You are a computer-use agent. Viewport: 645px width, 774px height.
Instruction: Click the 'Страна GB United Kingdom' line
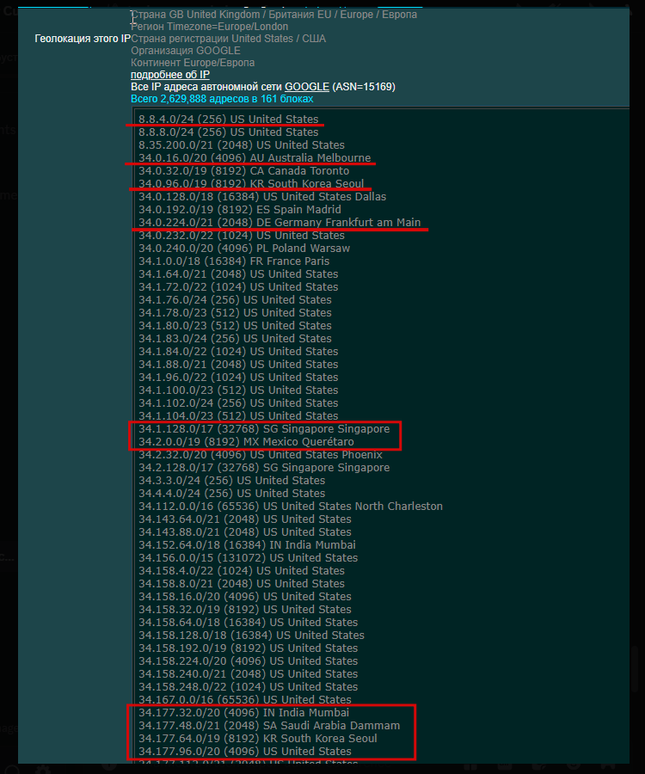273,15
